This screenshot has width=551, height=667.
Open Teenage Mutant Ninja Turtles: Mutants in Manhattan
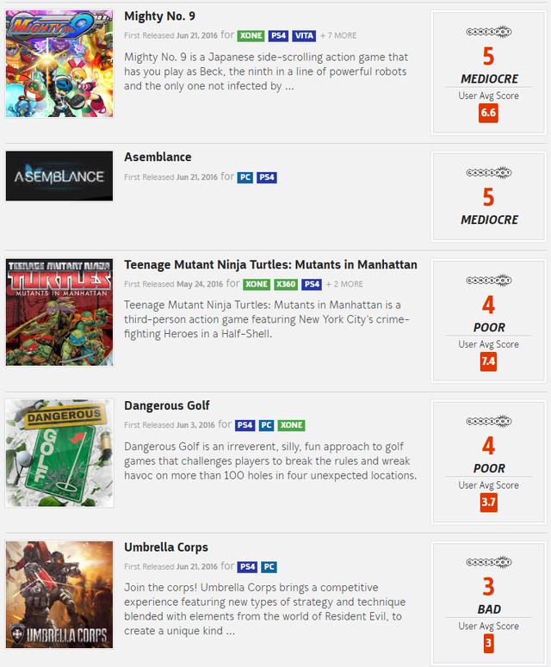pos(270,264)
